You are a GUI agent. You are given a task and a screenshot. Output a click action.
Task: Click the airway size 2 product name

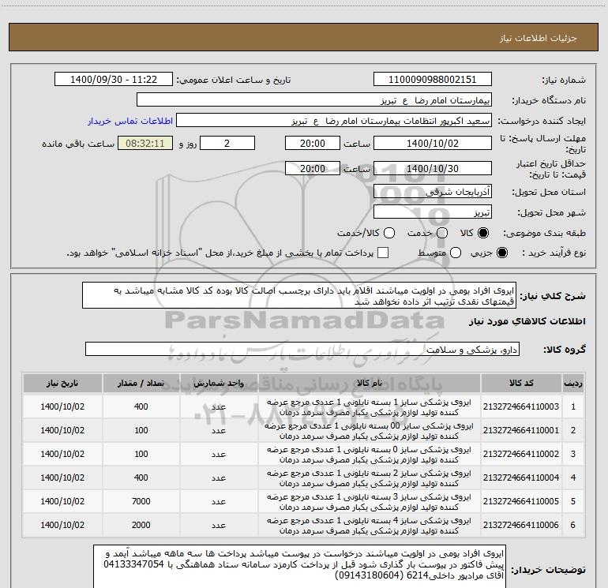coord(370,478)
